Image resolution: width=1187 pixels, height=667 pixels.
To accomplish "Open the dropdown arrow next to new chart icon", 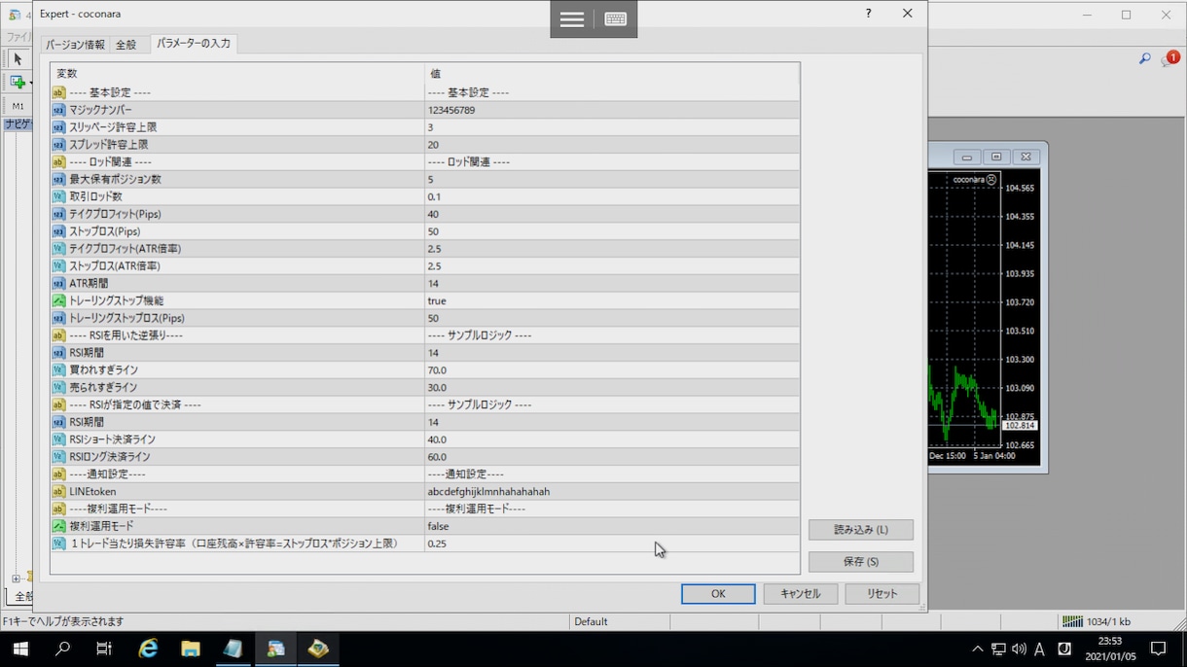I will coord(29,83).
